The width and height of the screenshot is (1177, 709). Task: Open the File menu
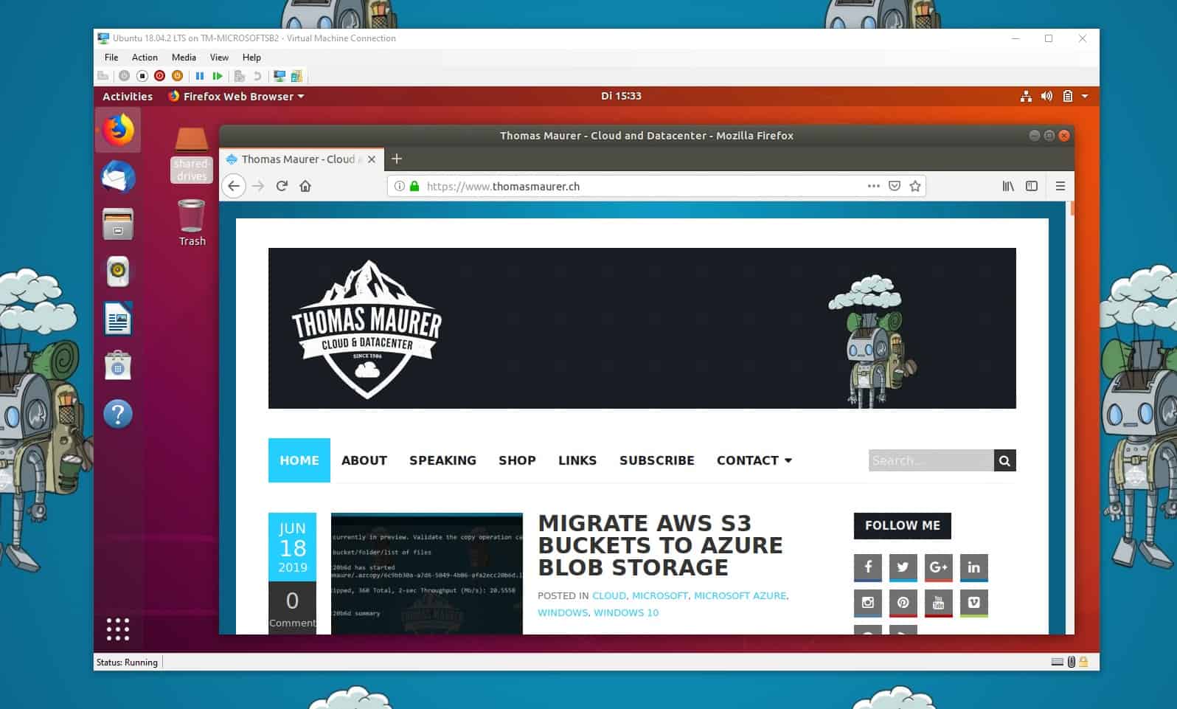pyautogui.click(x=111, y=57)
